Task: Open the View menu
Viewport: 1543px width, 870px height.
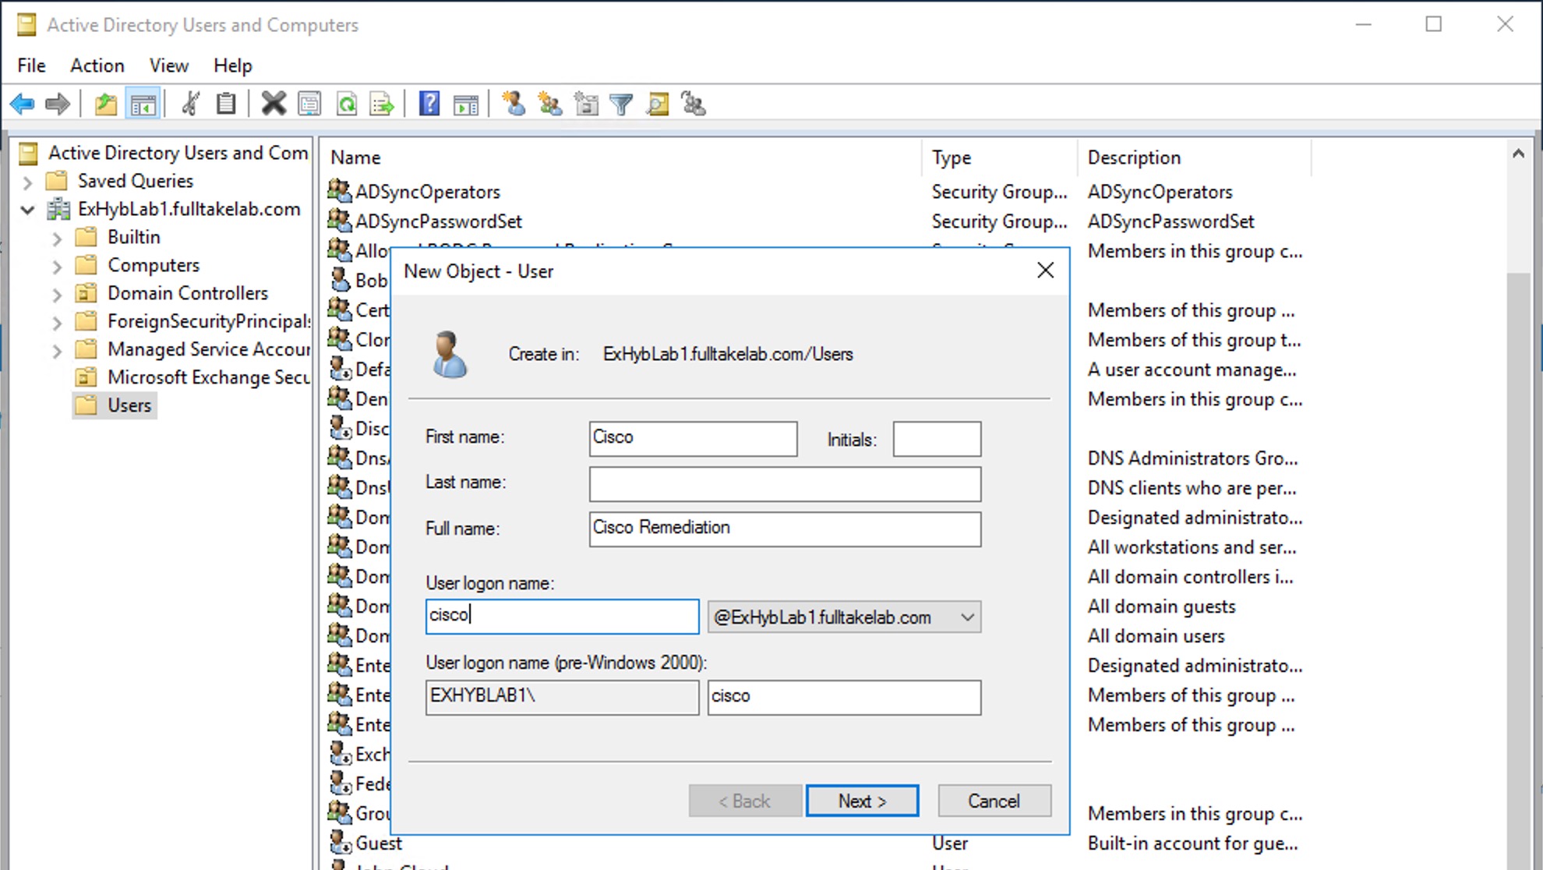Action: click(168, 65)
